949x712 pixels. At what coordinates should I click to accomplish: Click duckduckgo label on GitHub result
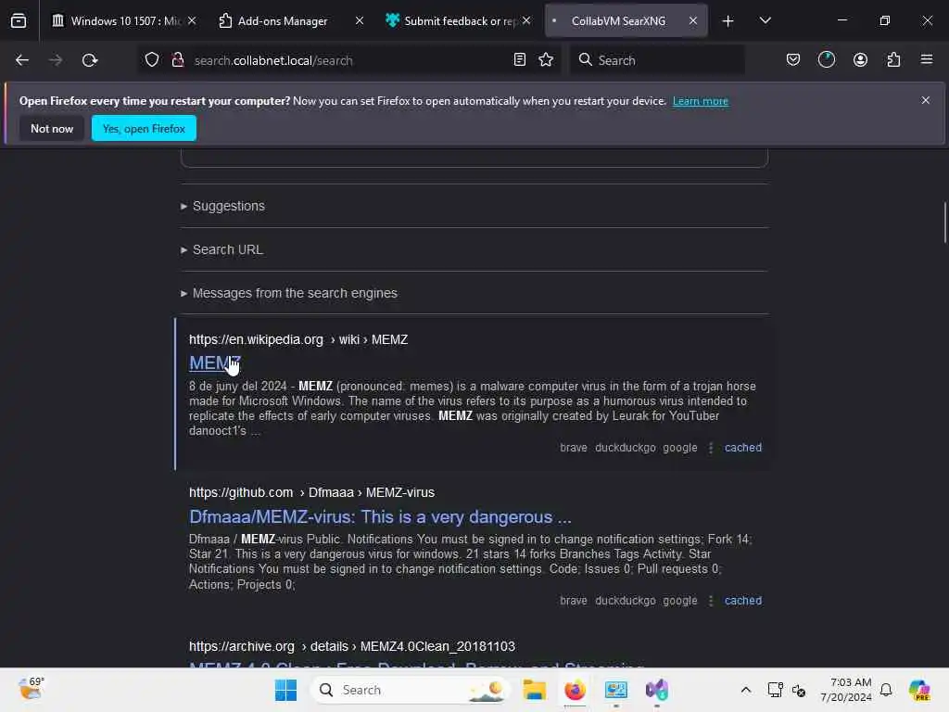tap(626, 601)
